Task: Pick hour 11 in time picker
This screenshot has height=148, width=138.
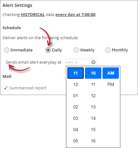Action: coord(76,73)
